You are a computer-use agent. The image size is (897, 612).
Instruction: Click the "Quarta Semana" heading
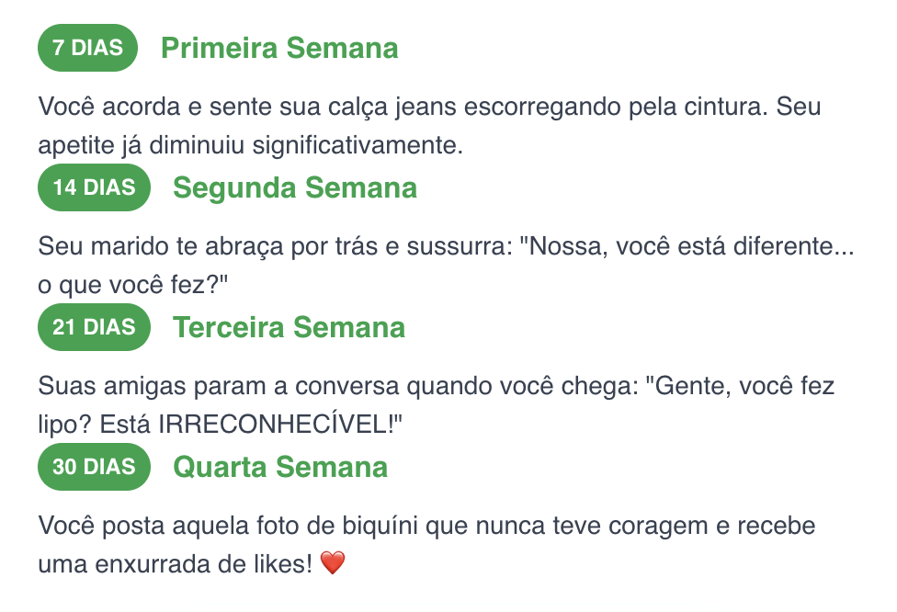click(280, 467)
